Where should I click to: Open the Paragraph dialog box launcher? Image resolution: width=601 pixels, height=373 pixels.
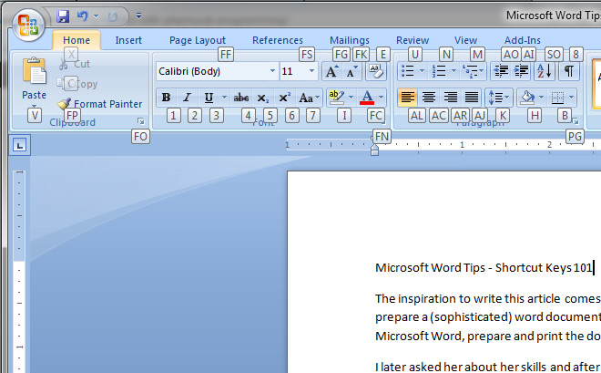pos(576,121)
